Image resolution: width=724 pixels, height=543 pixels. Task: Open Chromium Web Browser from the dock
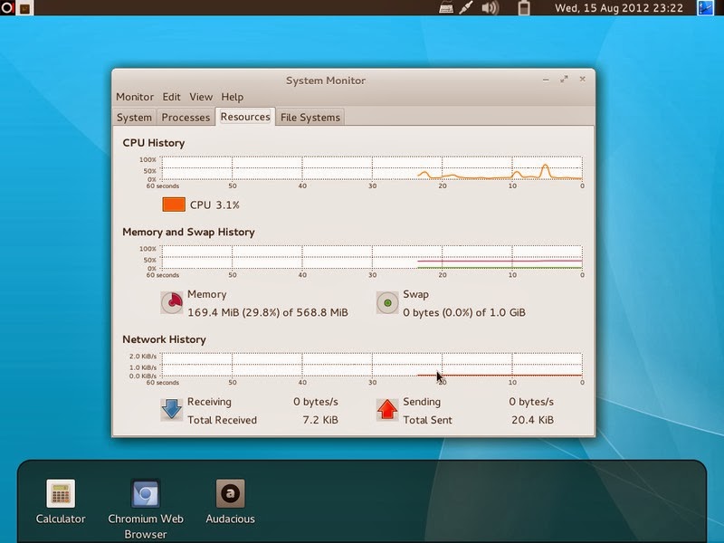pos(145,493)
